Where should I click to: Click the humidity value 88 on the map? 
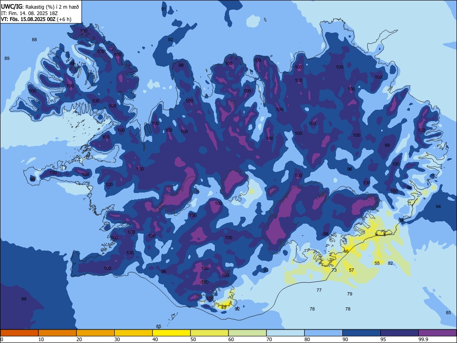pyautogui.click(x=34, y=40)
